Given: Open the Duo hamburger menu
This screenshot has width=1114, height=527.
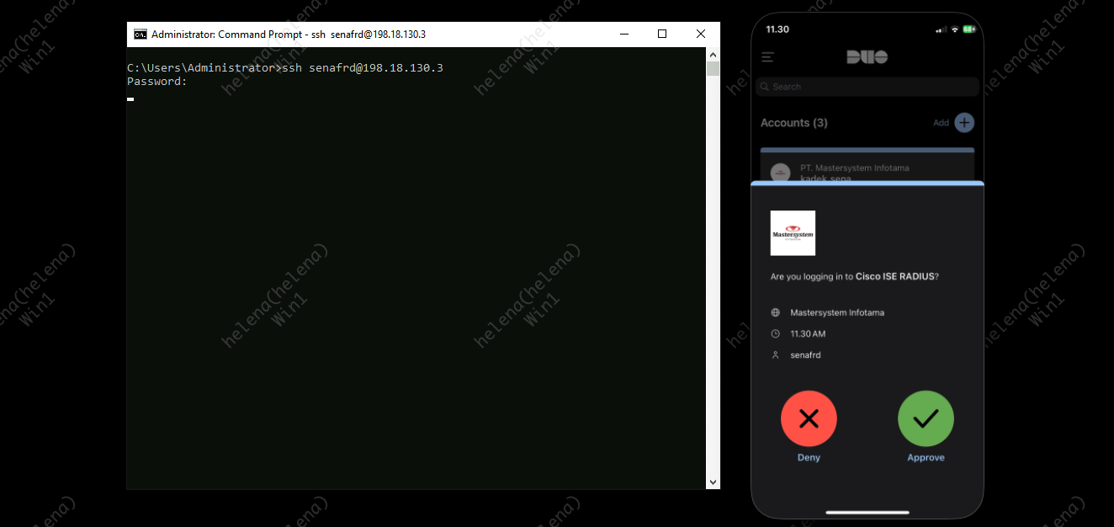Looking at the screenshot, I should click(x=767, y=57).
